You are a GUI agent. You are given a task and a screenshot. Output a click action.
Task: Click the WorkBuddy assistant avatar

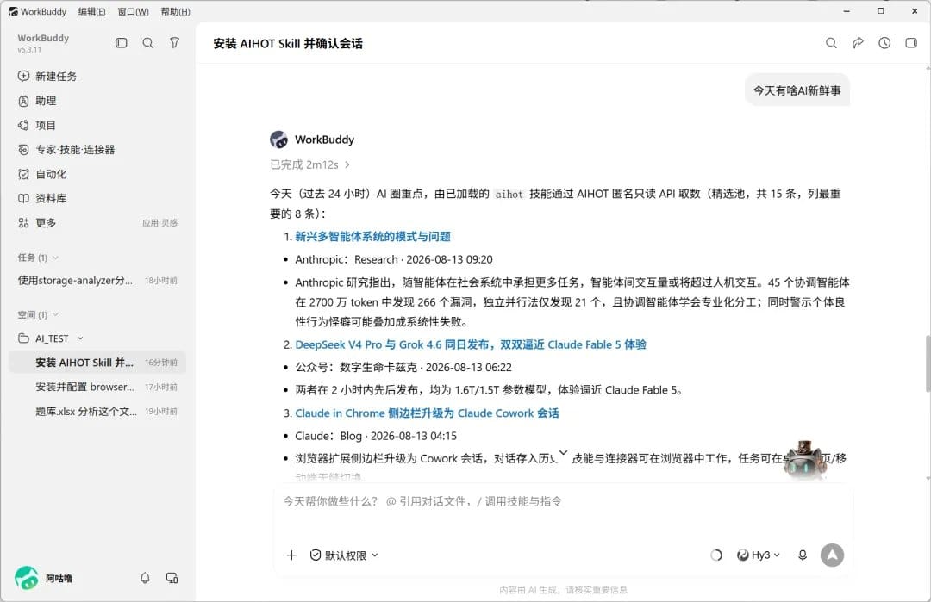point(278,140)
